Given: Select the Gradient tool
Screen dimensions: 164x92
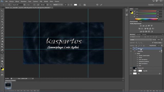Looking at the screenshot, I should (x=2, y=41).
